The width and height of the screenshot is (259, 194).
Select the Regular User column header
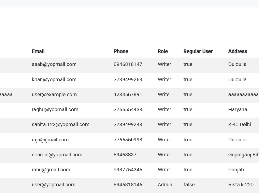[x=198, y=51]
